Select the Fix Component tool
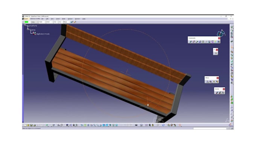This screenshot has width=256, height=144. click(x=203, y=42)
